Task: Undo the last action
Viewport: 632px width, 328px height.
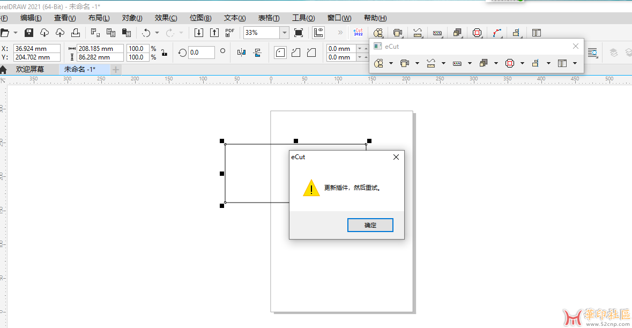Action: [x=146, y=33]
